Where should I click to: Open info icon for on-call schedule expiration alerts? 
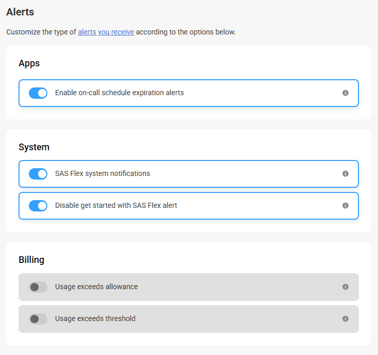coord(345,93)
